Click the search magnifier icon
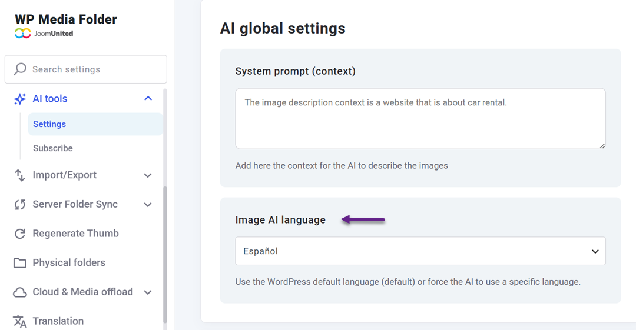This screenshot has height=330, width=636. click(x=20, y=69)
